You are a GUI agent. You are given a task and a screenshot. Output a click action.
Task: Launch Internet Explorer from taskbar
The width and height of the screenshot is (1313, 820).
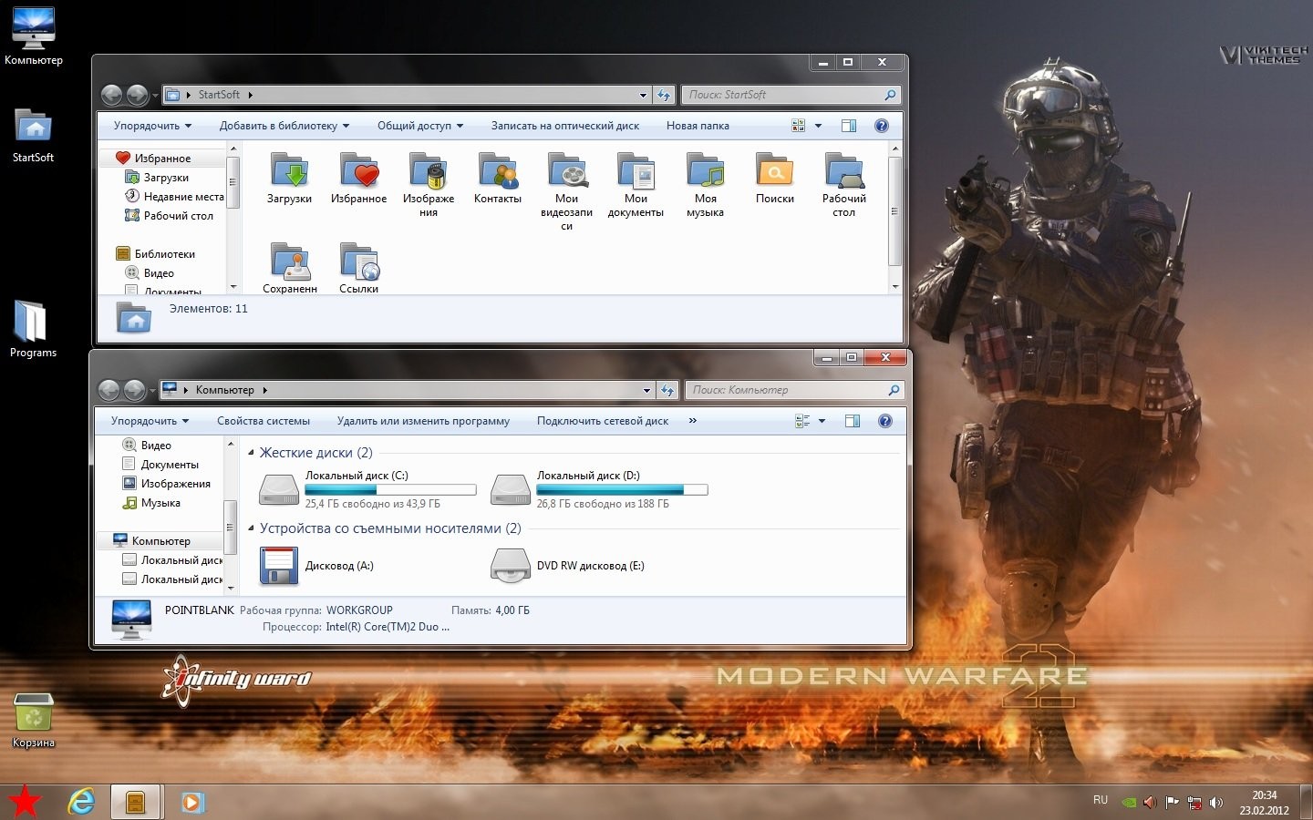pyautogui.click(x=81, y=802)
